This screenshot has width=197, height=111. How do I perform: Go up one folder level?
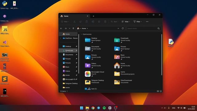point(73,28)
